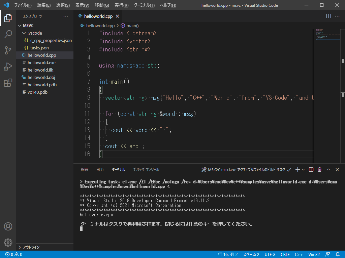Open the 移動(G) menu
This screenshot has width=345, height=258.
tap(102, 5)
